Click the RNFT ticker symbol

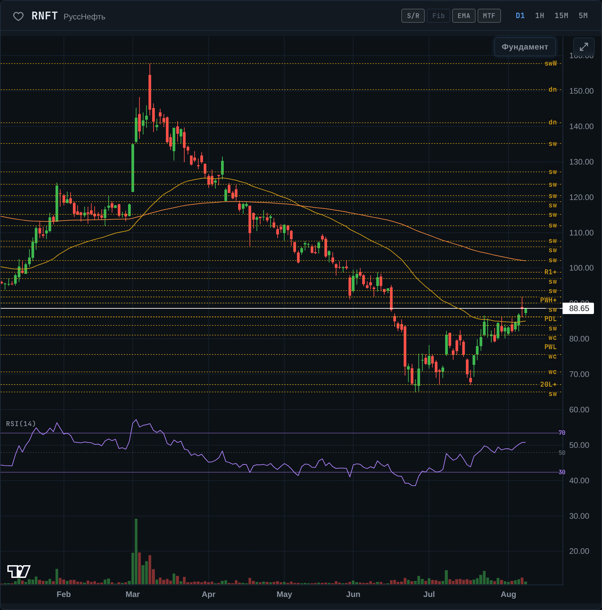click(x=45, y=16)
